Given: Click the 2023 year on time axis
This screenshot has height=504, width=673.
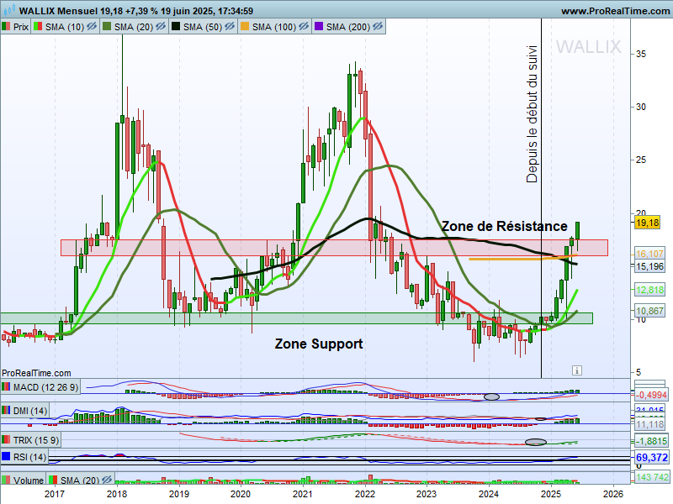Looking at the screenshot, I should tap(427, 494).
